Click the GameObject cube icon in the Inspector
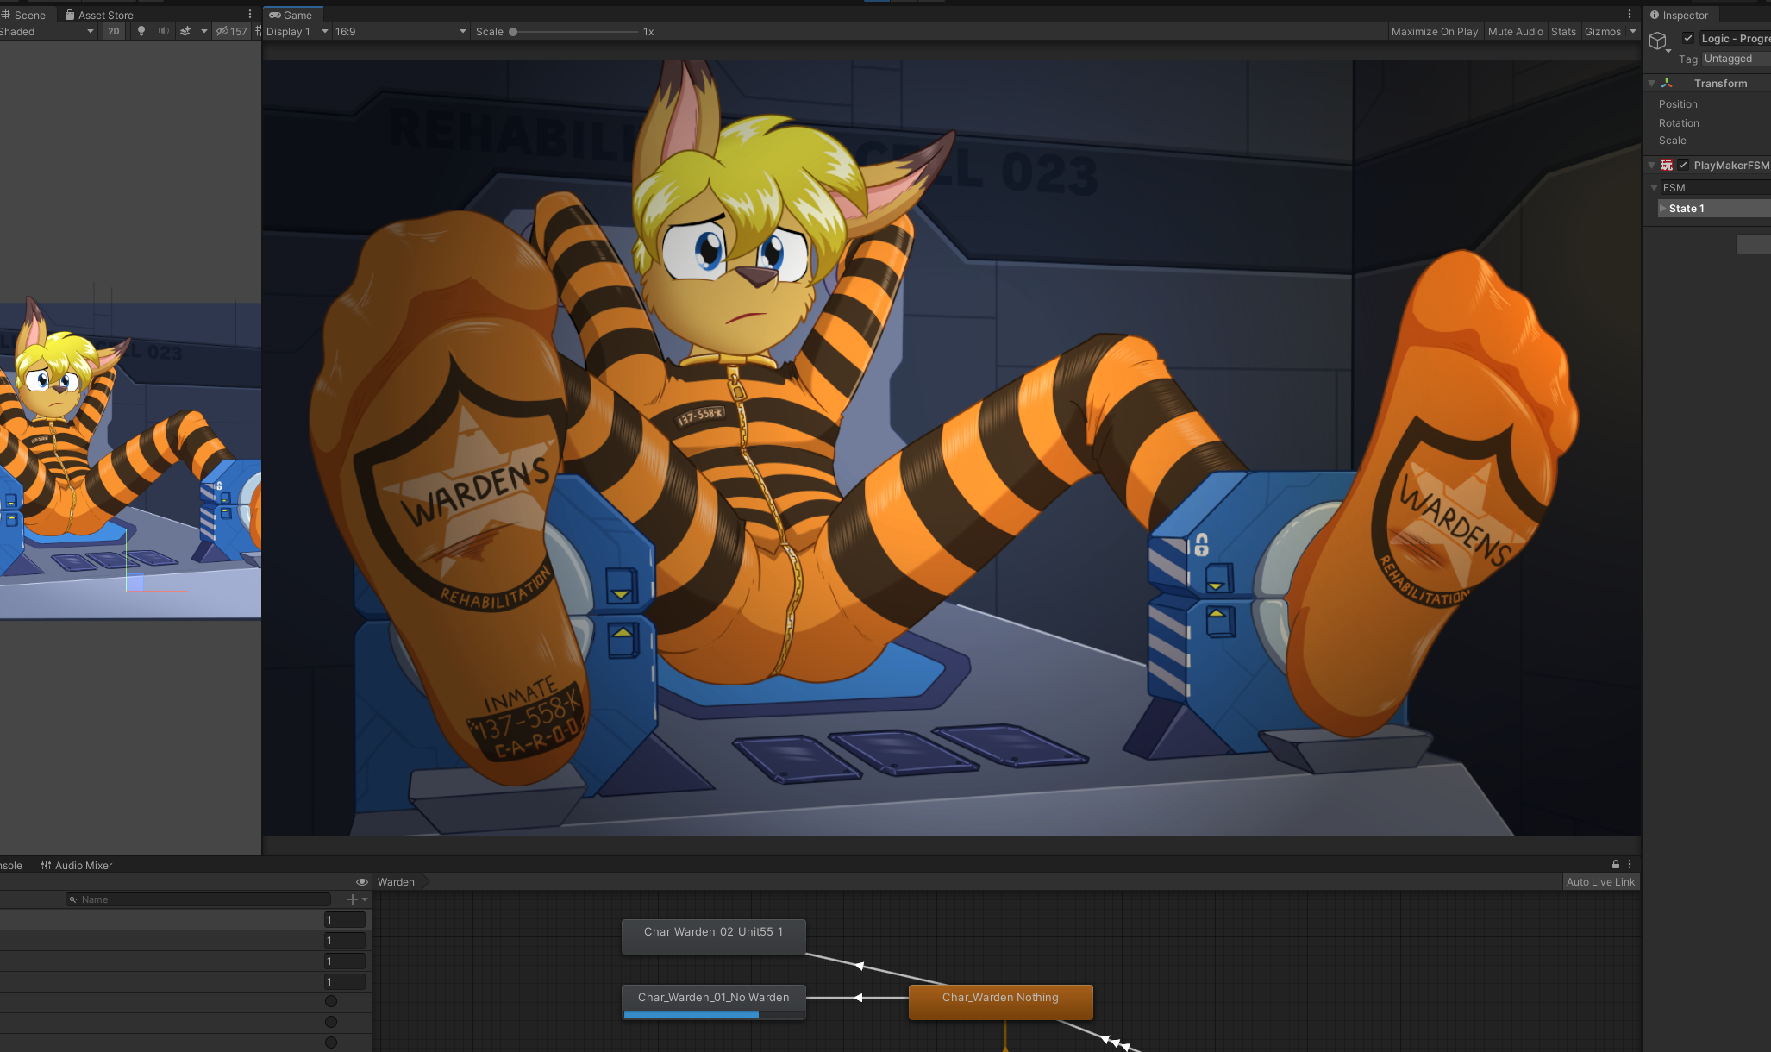The image size is (1771, 1052). click(x=1657, y=41)
